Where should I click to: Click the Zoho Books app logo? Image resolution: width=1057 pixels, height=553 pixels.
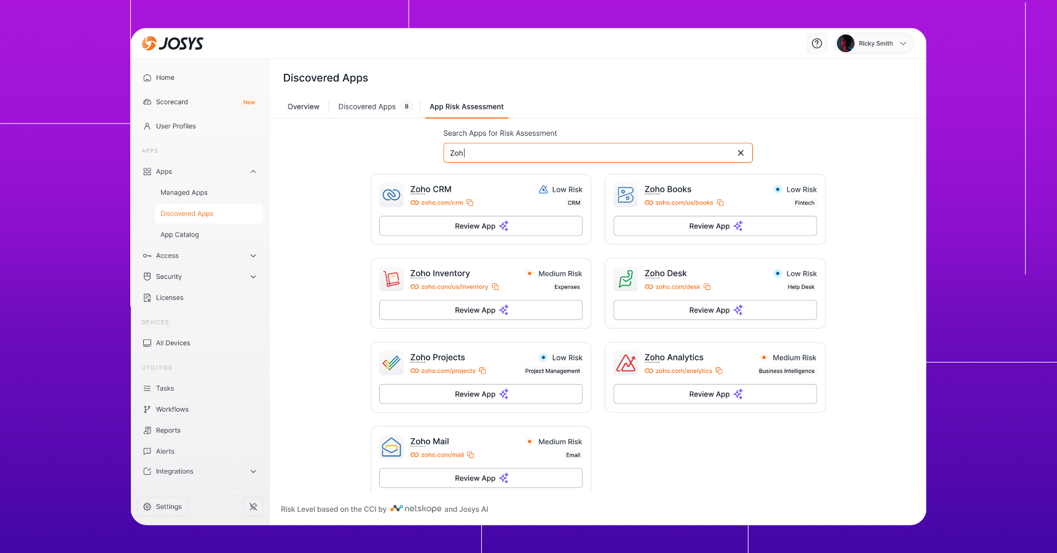[626, 195]
